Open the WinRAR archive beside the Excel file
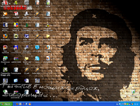This screenshot has height=106, width=140. point(16,92)
